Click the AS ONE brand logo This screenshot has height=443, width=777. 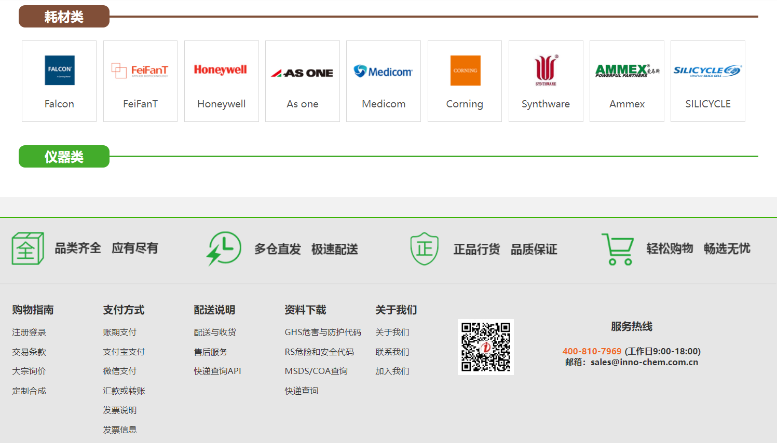[302, 73]
